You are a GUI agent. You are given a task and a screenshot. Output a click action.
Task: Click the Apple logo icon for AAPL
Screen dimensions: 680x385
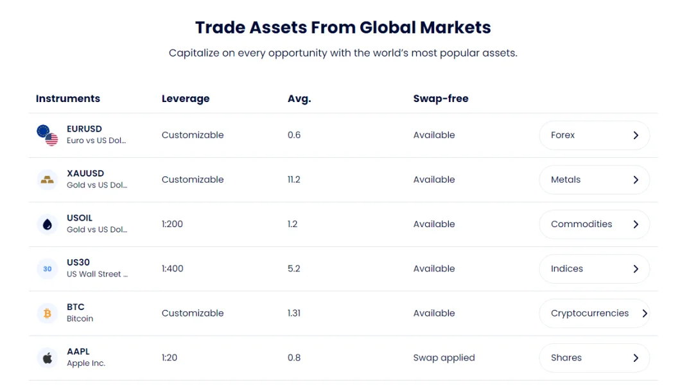point(48,358)
